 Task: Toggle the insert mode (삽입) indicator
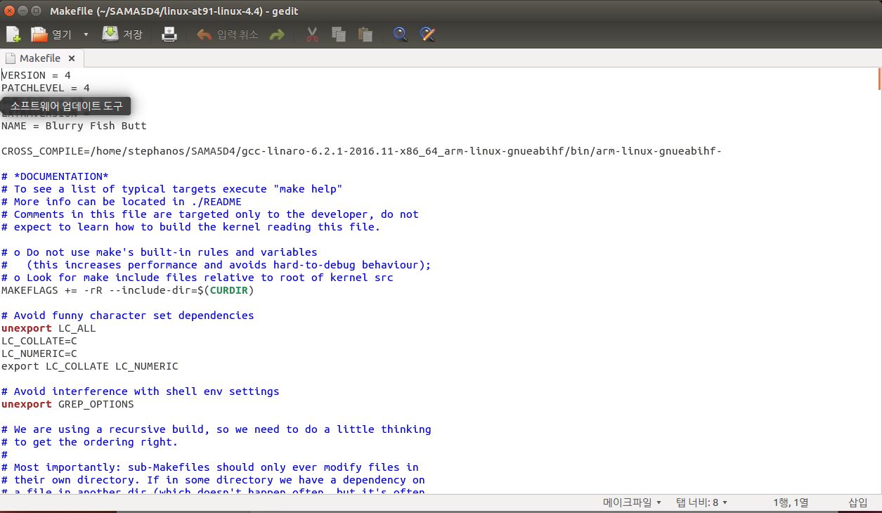857,502
